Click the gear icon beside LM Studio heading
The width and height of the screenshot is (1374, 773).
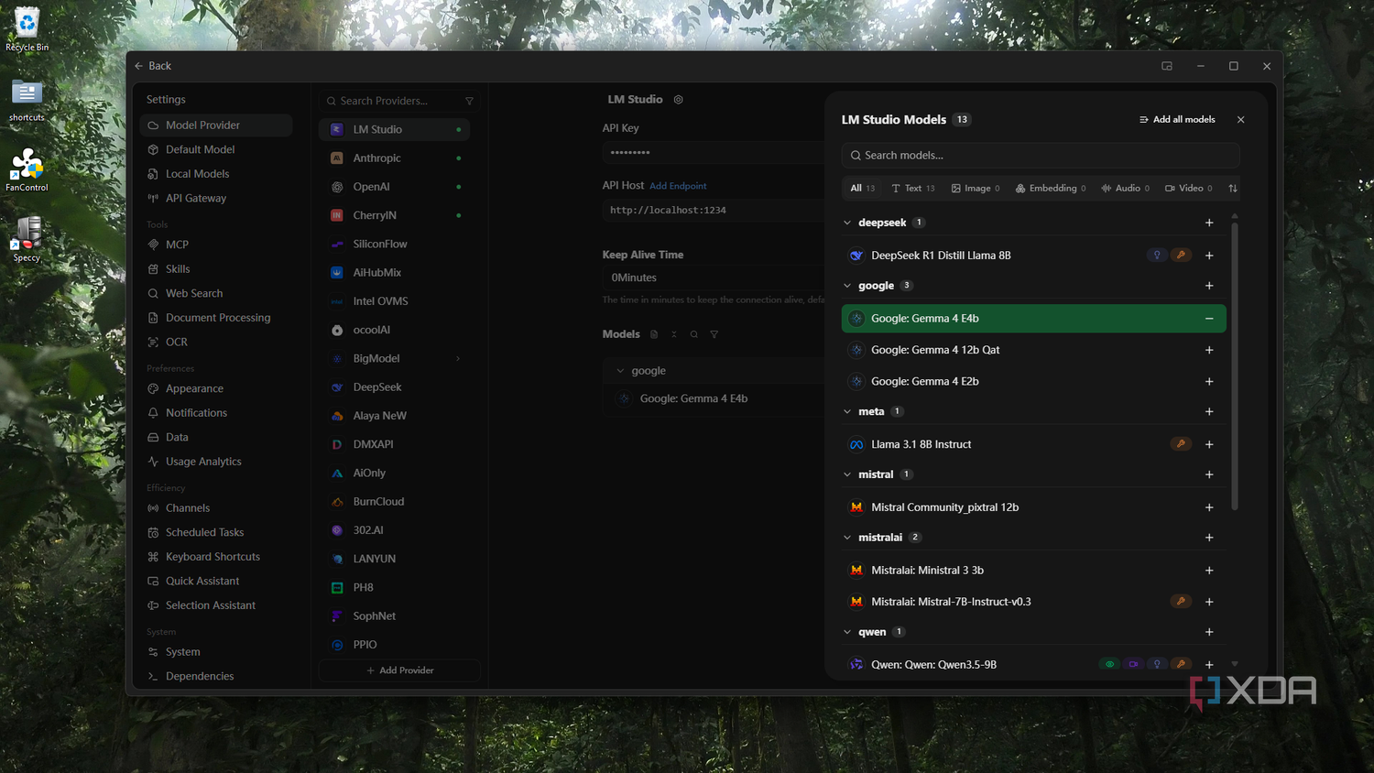pyautogui.click(x=679, y=100)
